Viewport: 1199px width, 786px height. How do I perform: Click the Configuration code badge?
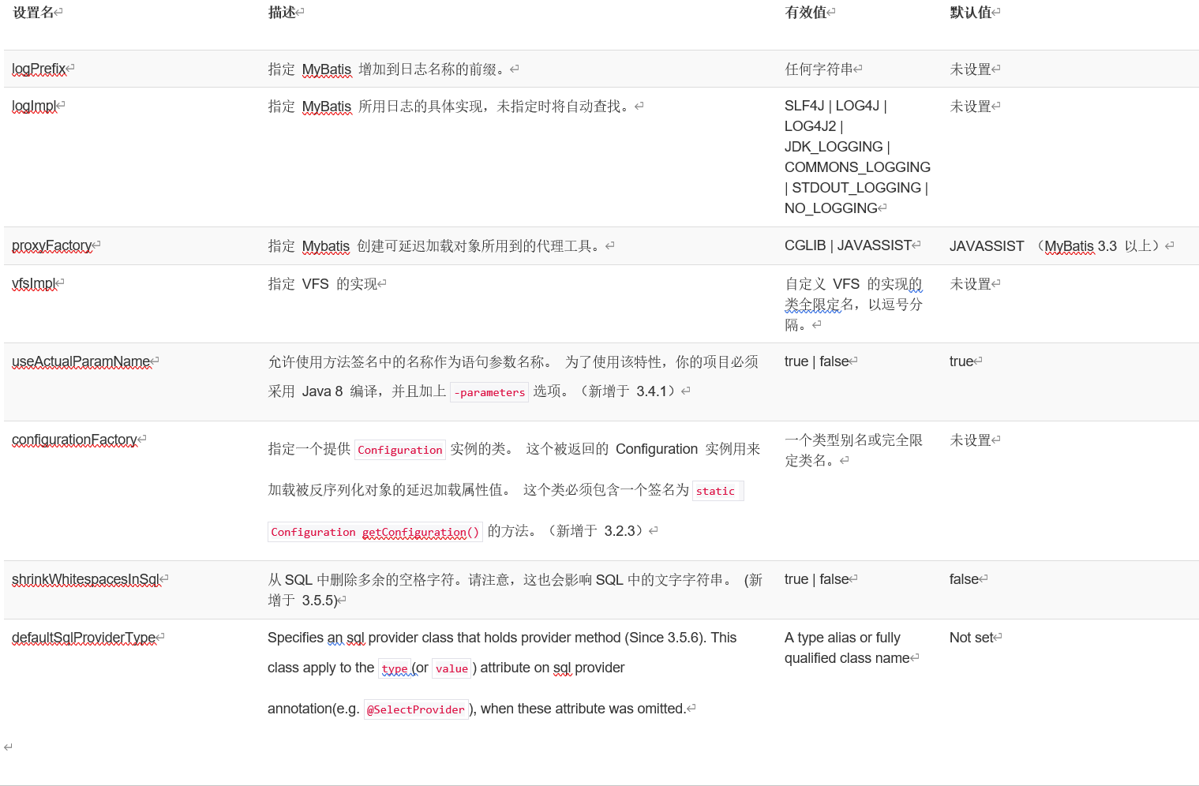pyautogui.click(x=399, y=449)
